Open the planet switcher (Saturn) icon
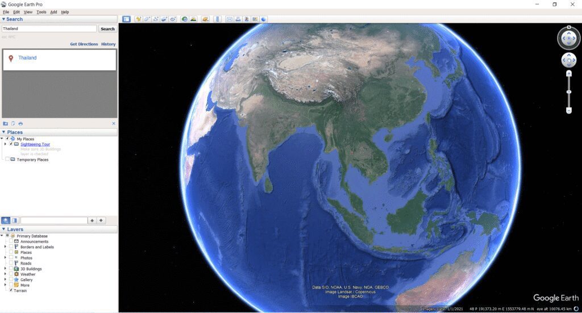 [205, 19]
